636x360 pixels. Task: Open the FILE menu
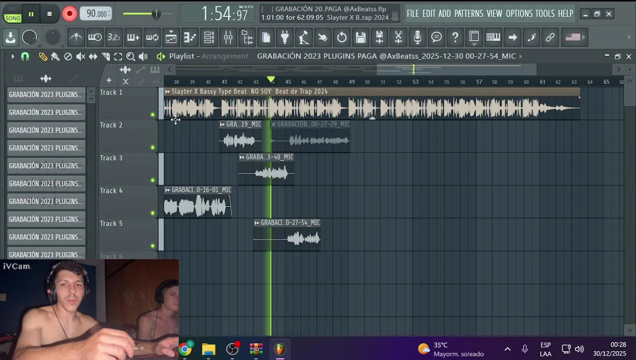(x=412, y=13)
